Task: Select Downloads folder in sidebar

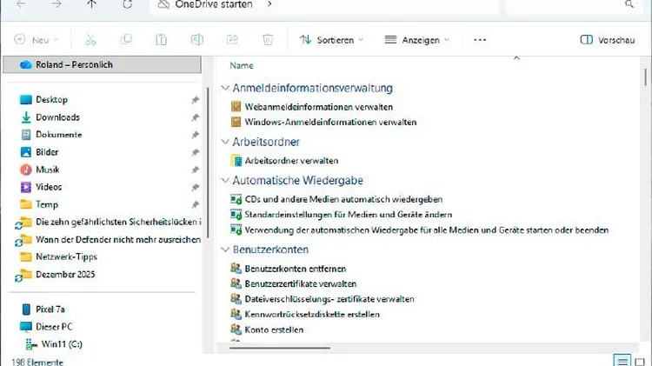Action: pyautogui.click(x=57, y=117)
